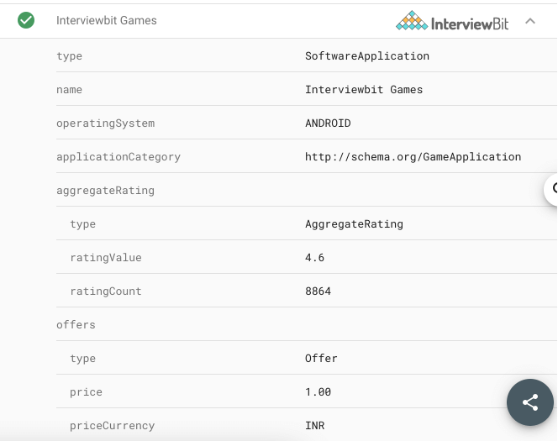Click the Offer type value

(x=321, y=359)
